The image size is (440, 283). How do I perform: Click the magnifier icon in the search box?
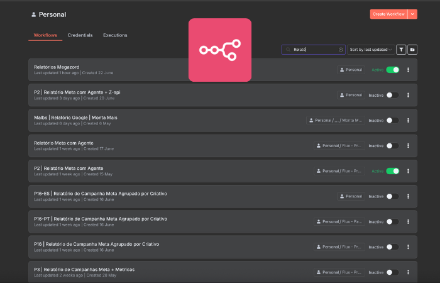tap(288, 50)
